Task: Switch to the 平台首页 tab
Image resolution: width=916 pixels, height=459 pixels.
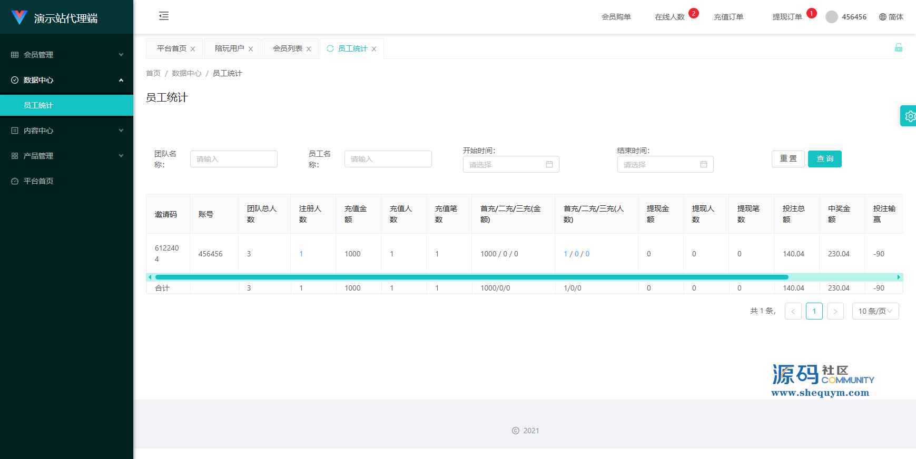Action: point(171,48)
